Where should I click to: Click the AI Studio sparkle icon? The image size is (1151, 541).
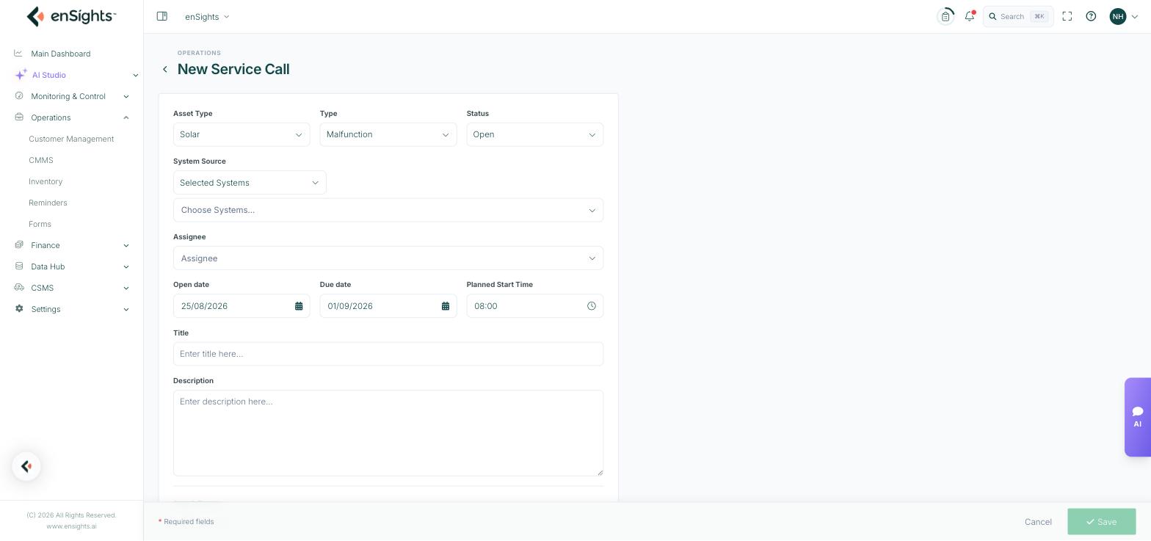21,74
